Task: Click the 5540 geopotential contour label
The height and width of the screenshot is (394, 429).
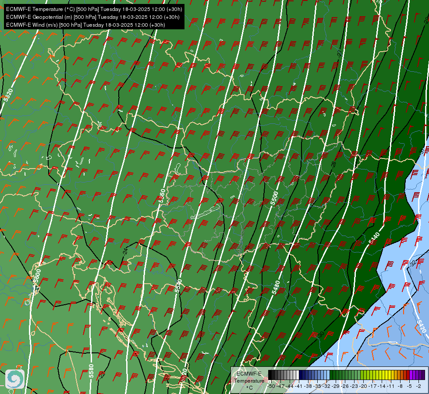Action: point(178,286)
